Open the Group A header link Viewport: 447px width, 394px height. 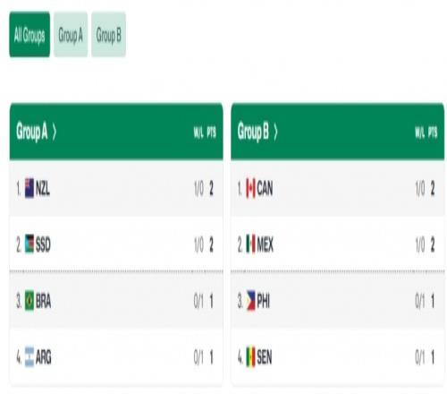[x=32, y=132]
